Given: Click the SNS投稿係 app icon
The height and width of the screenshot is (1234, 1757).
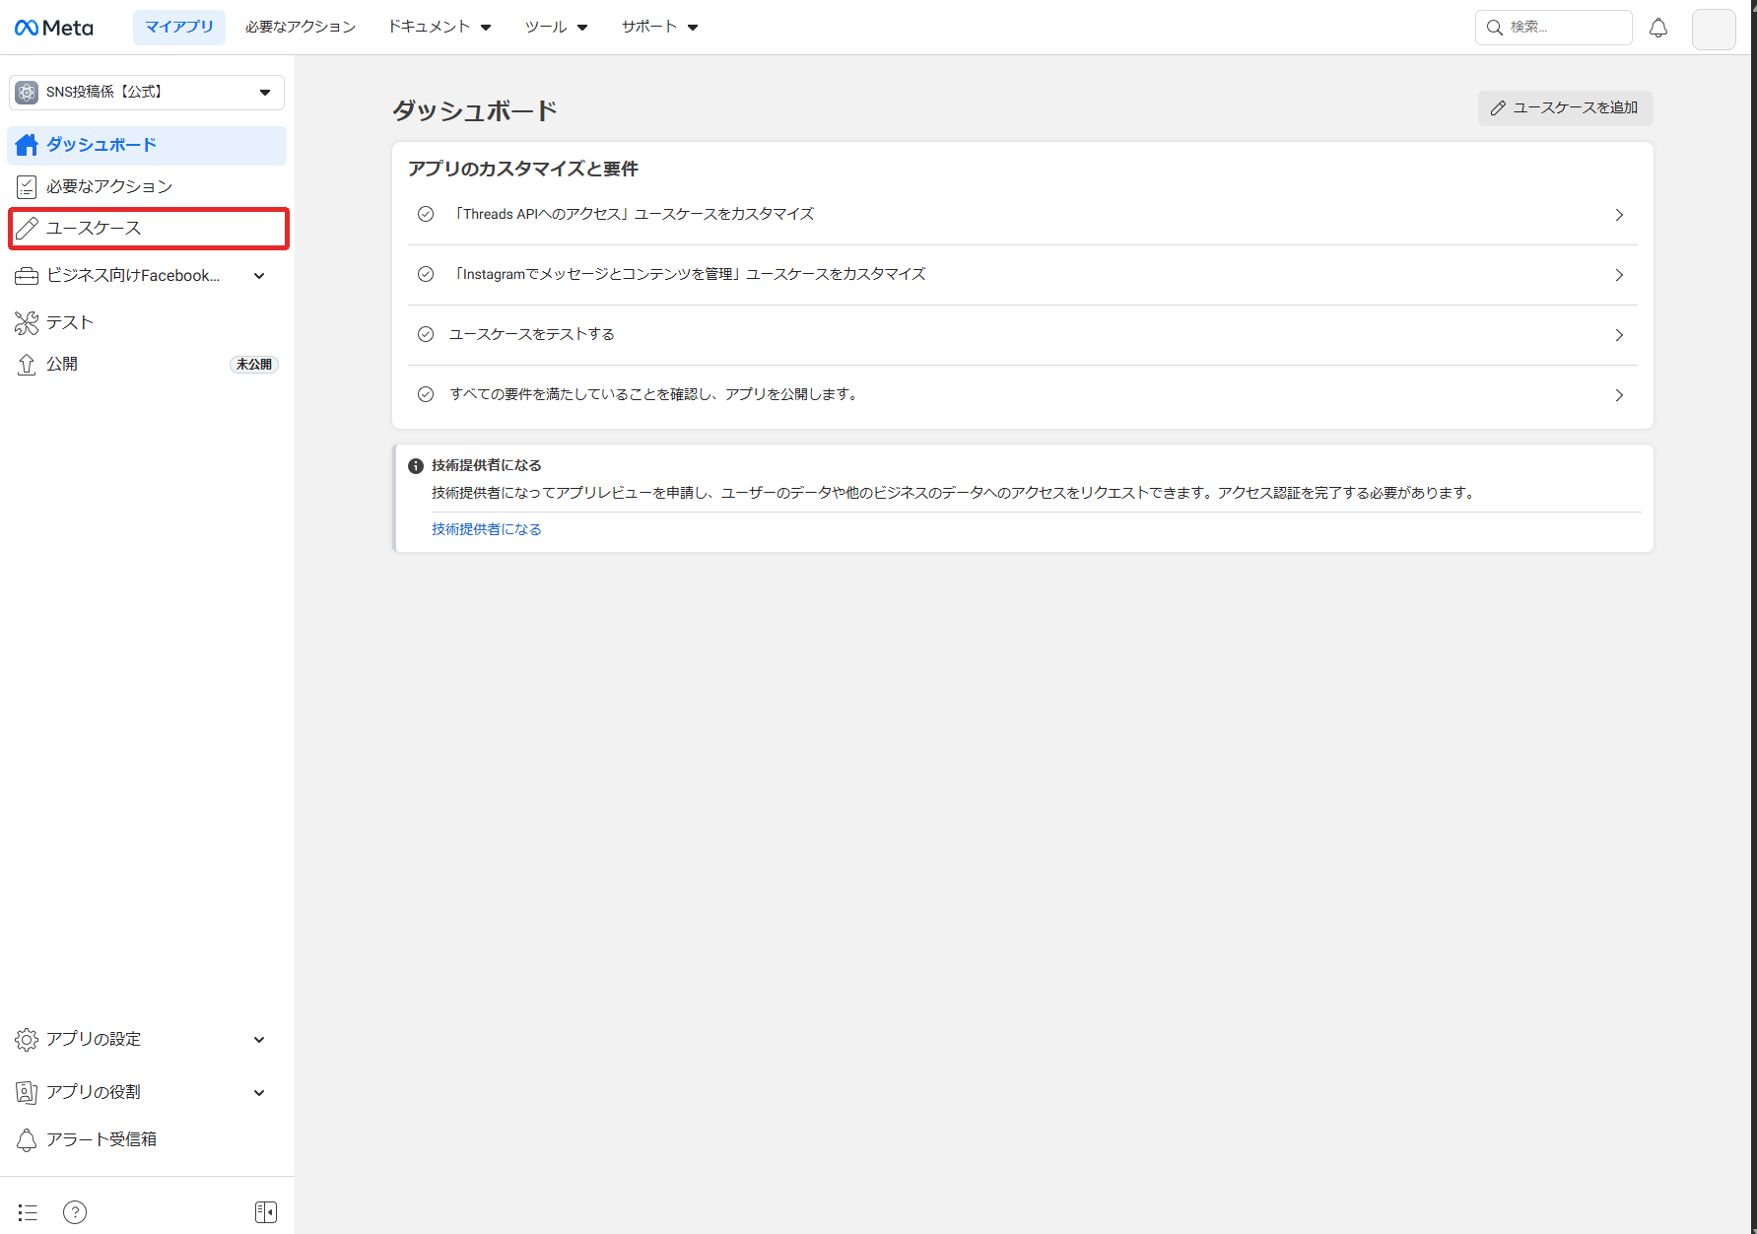Looking at the screenshot, I should click(x=27, y=93).
